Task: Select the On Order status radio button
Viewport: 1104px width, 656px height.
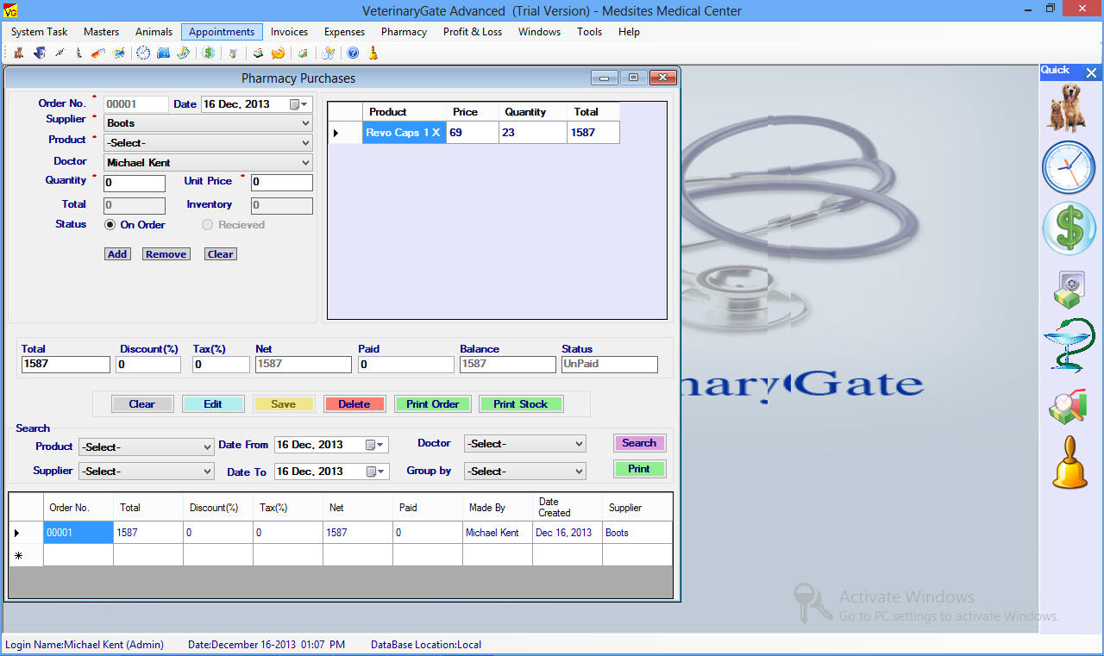Action: point(110,225)
